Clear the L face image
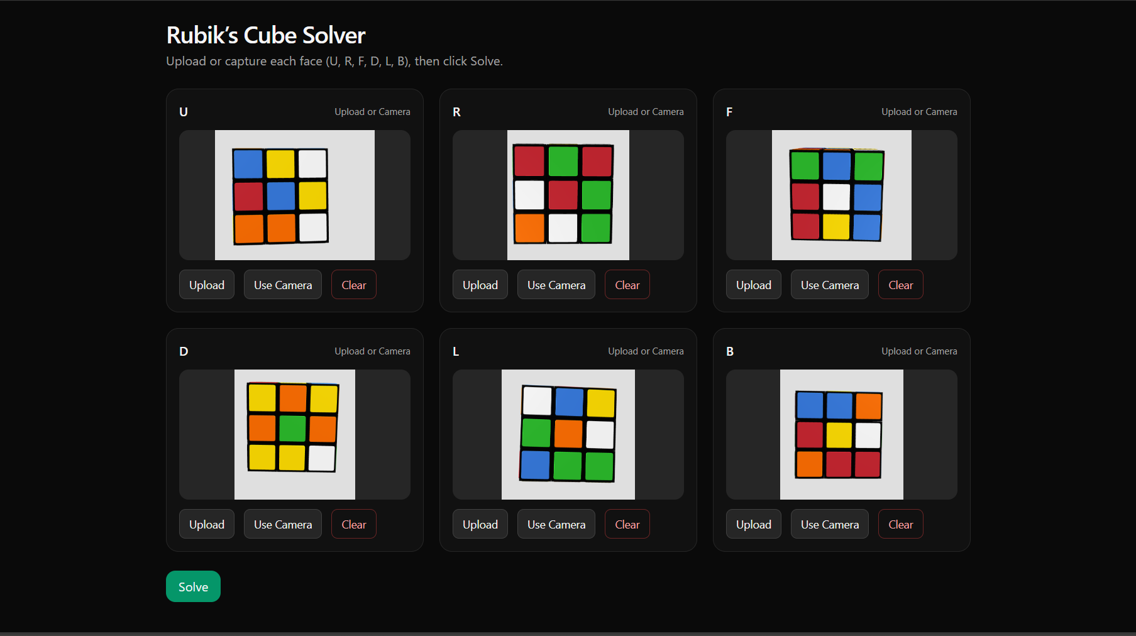1136x636 pixels. [627, 524]
